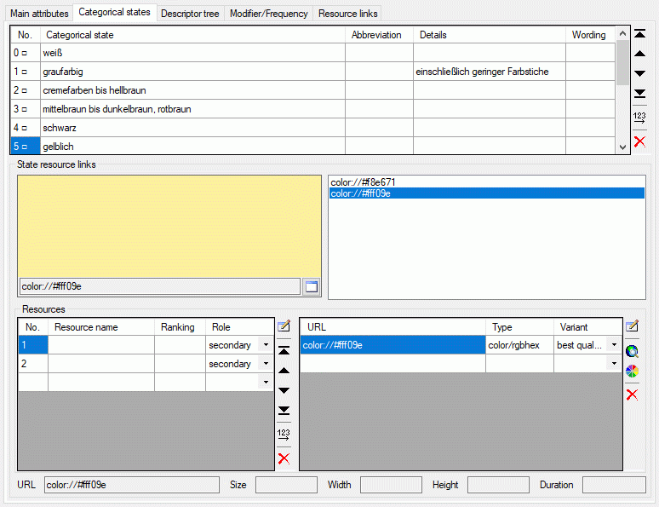This screenshot has height=507, width=659.
Task: Click the URL field at bottom
Action: click(x=132, y=485)
